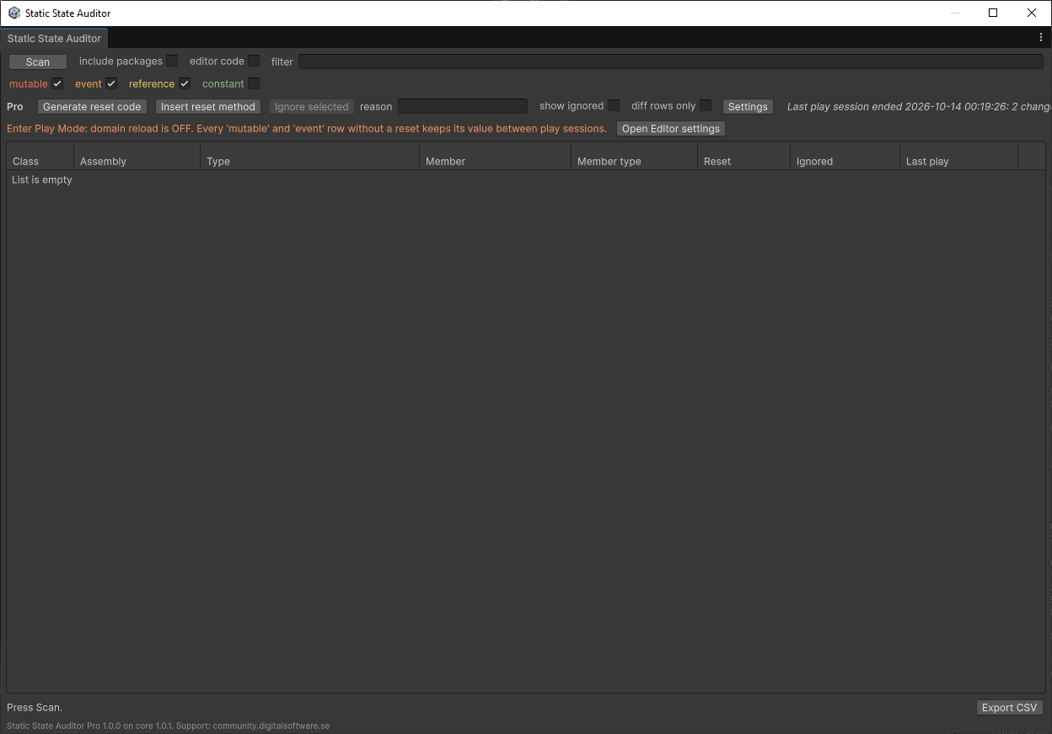This screenshot has width=1052, height=734.
Task: Enable the editor code checkbox
Action: click(x=254, y=61)
